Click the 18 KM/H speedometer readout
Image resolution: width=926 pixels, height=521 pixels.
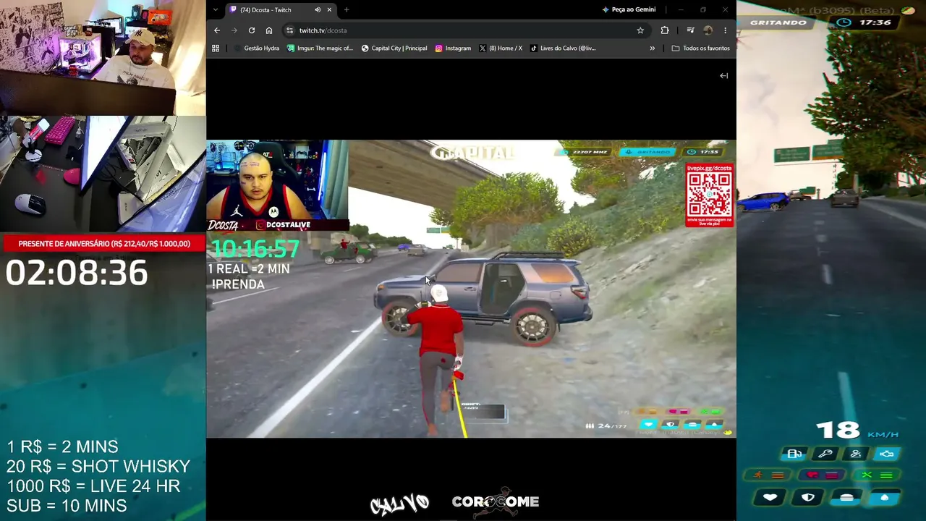(x=857, y=431)
